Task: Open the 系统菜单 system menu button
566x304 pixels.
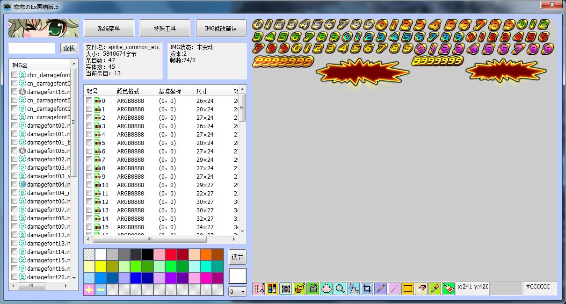Action: coord(109,28)
